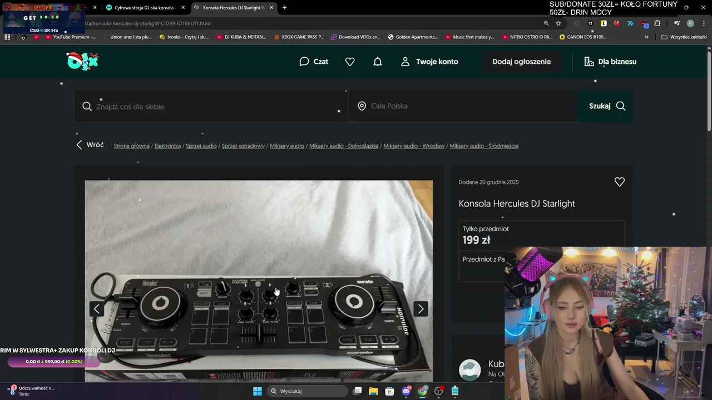Focus the 'Znajdź coś dla siebie' search field
712x400 pixels.
tap(211, 106)
